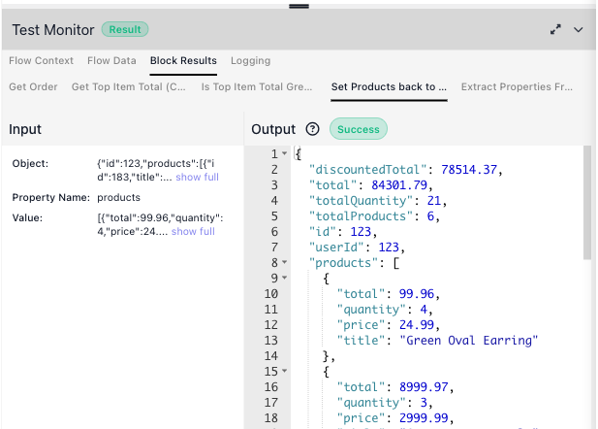Screen dimensions: 598x429
Task: Click the quantity value 3 on line 17
Action: 424,403
